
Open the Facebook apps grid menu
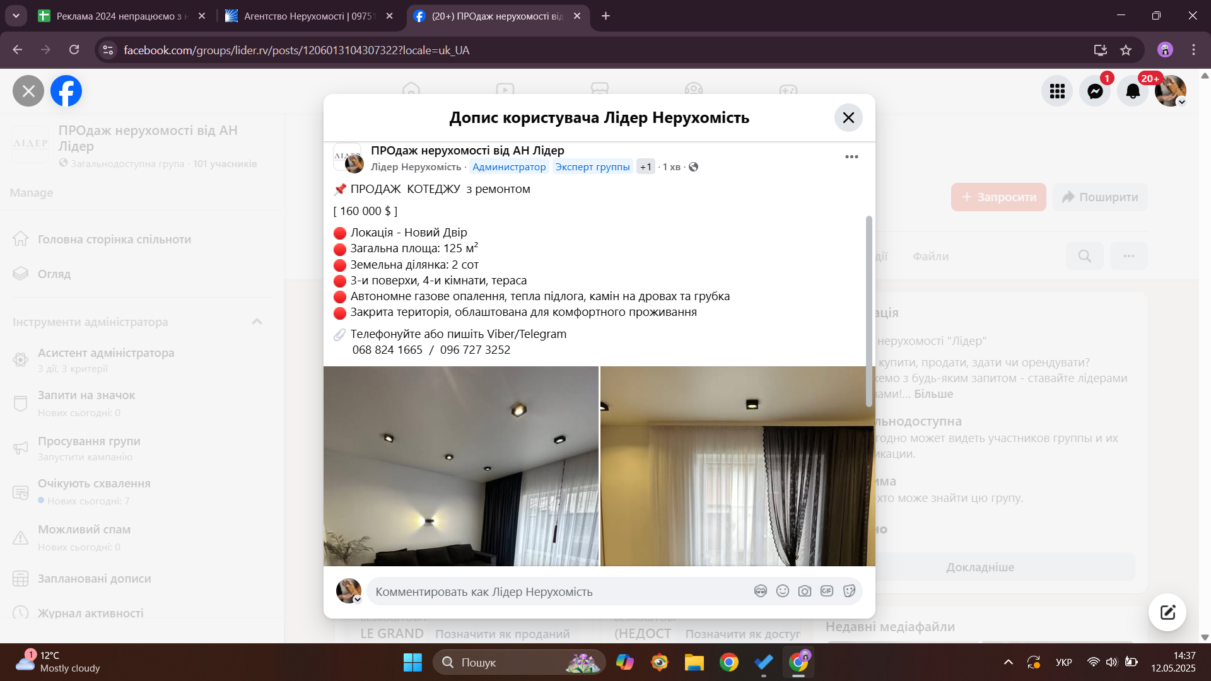tap(1057, 91)
